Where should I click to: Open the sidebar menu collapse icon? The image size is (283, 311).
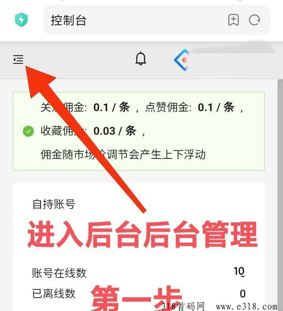(x=18, y=59)
